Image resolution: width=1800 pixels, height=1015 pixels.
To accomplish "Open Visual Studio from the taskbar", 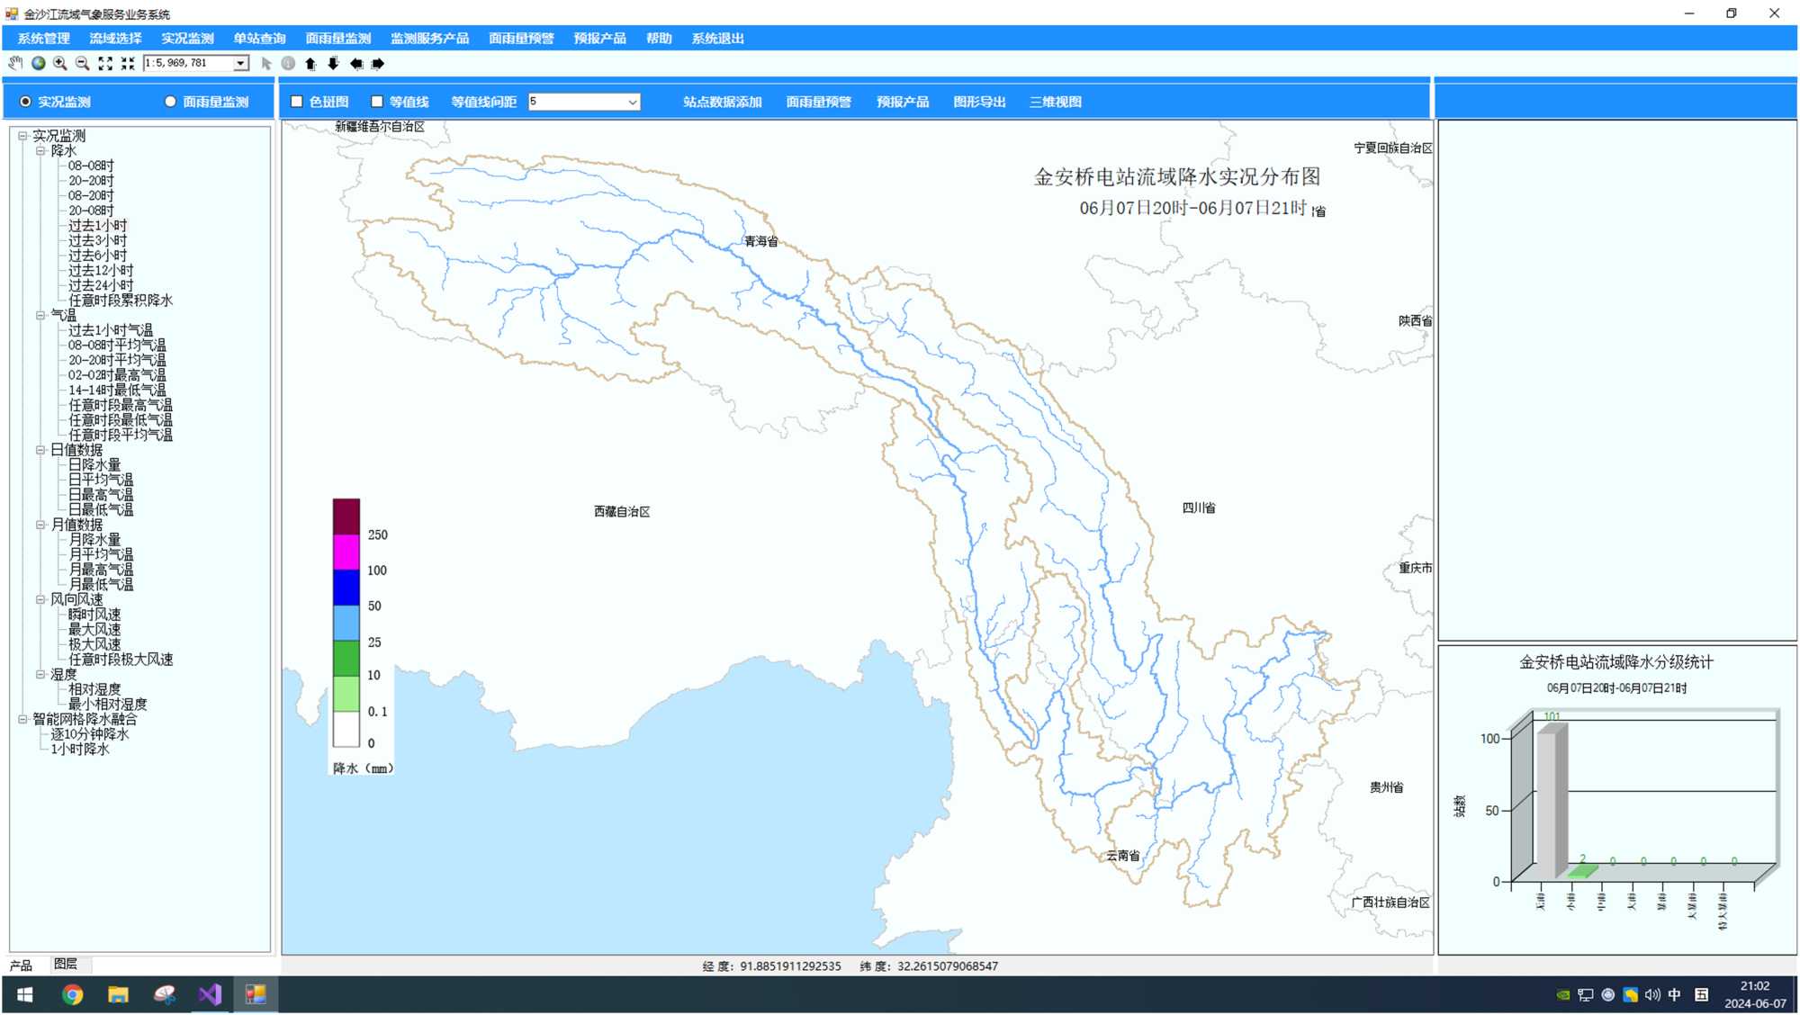I will [210, 994].
